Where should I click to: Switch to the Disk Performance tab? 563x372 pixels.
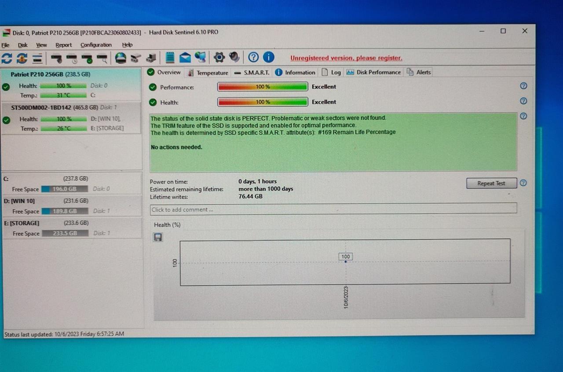click(373, 73)
